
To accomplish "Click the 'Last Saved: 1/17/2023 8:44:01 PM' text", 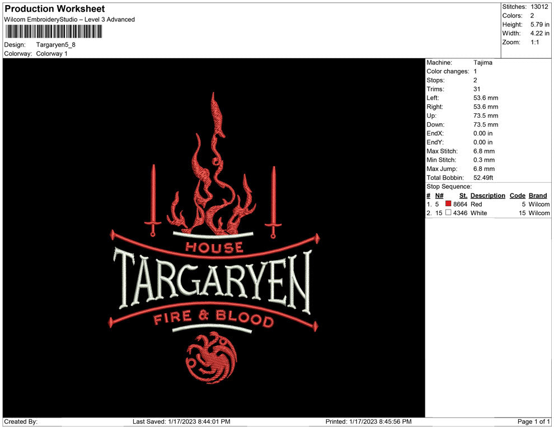I will pos(181,421).
